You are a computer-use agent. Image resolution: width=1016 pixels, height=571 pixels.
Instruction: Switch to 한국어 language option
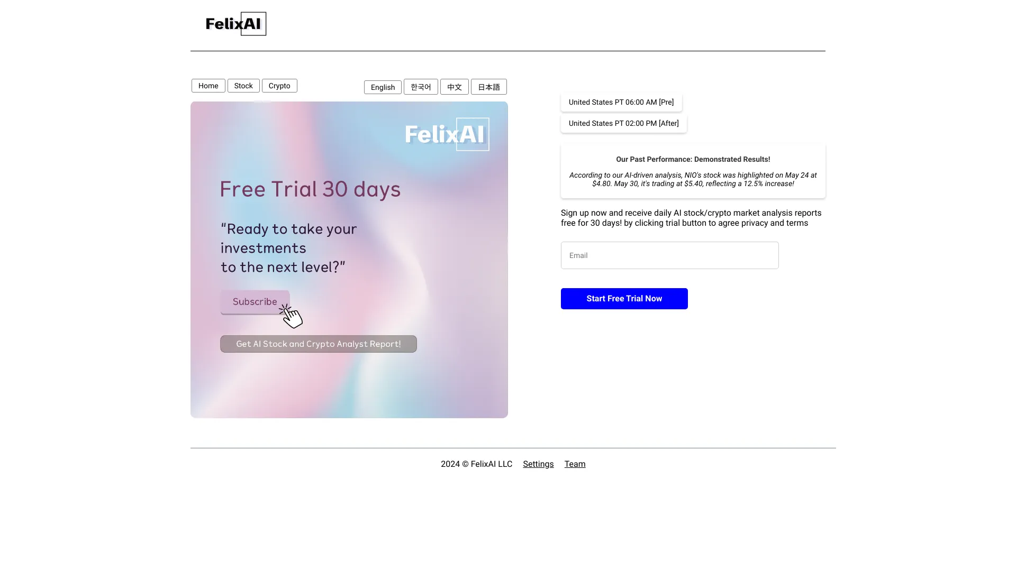pyautogui.click(x=420, y=87)
